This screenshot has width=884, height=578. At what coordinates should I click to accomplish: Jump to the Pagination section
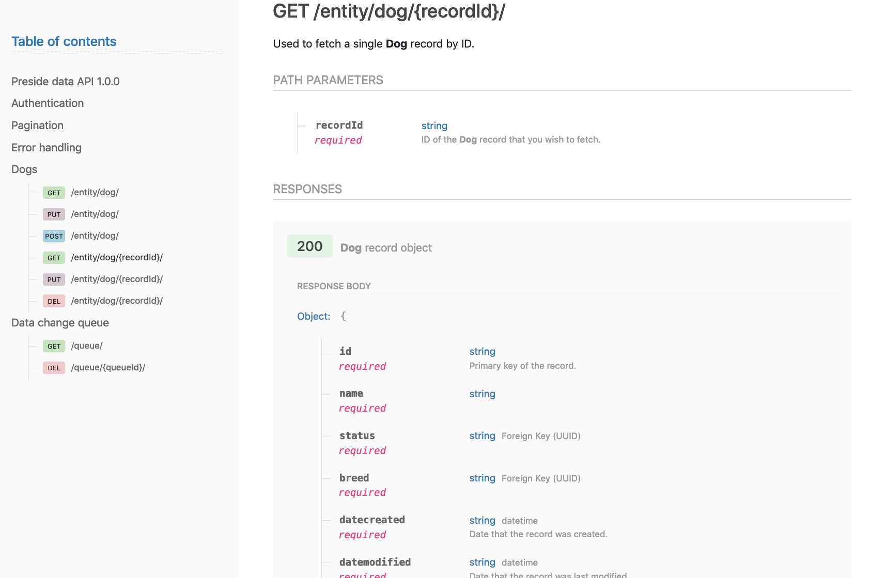pyautogui.click(x=37, y=126)
